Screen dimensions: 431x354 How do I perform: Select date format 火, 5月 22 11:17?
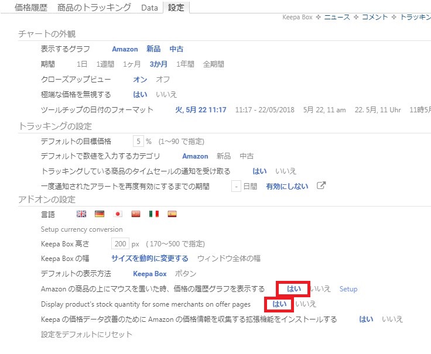pos(201,110)
